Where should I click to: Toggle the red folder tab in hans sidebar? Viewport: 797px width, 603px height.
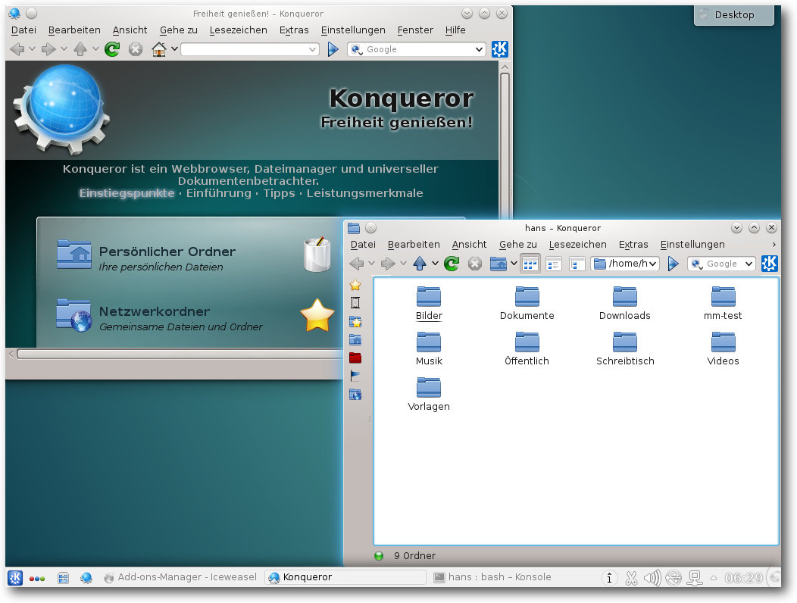pyautogui.click(x=355, y=358)
